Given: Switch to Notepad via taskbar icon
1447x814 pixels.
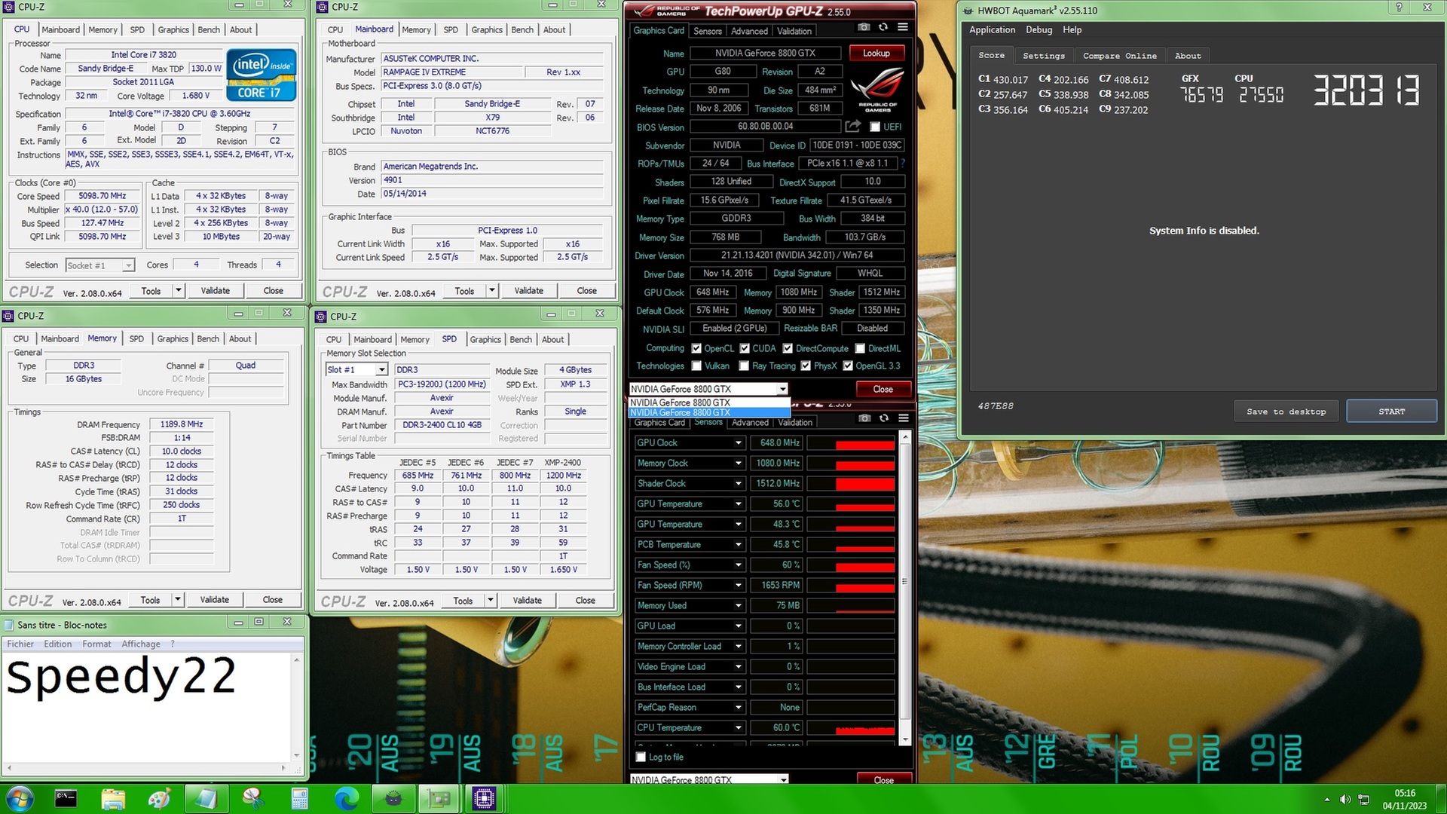Looking at the screenshot, I should [206, 798].
